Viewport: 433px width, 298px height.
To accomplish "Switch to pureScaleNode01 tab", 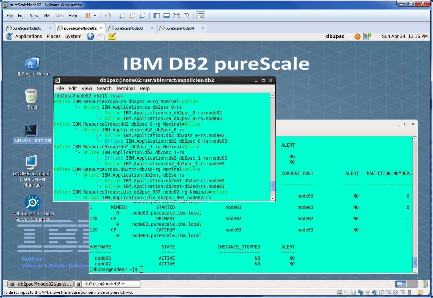I will pos(29,28).
